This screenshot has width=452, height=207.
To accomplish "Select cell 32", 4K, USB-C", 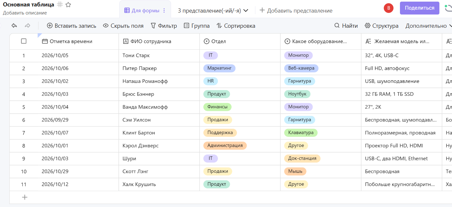I will pyautogui.click(x=402, y=55).
